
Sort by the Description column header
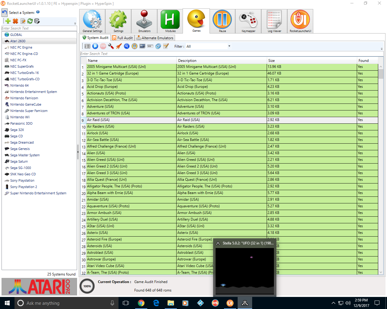tap(222, 61)
